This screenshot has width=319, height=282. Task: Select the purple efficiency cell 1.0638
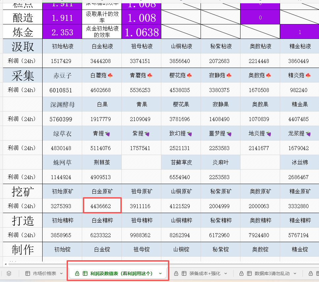(141, 32)
